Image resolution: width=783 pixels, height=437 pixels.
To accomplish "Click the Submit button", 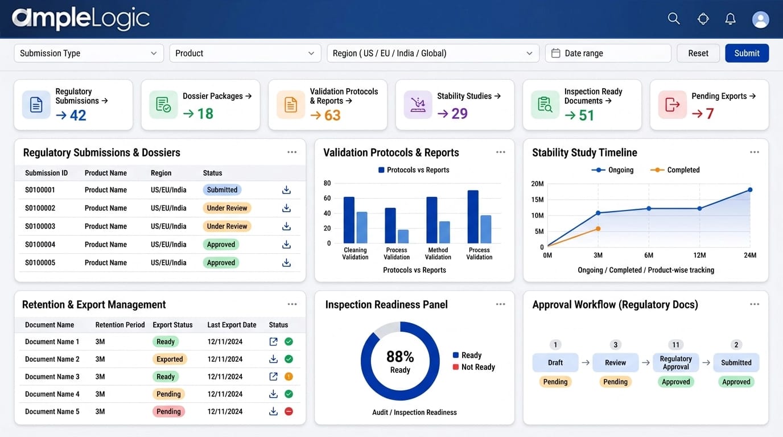I will click(x=747, y=53).
